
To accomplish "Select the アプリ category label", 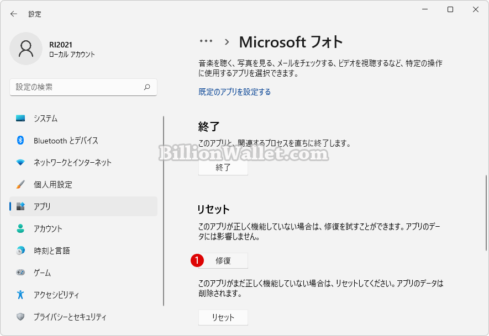I will (x=42, y=206).
